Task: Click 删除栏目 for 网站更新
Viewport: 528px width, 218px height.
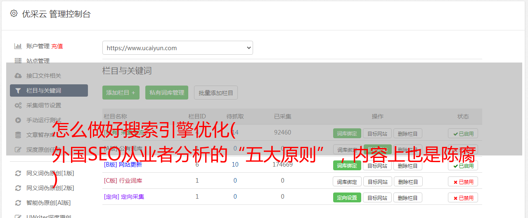Action: pyautogui.click(x=408, y=165)
